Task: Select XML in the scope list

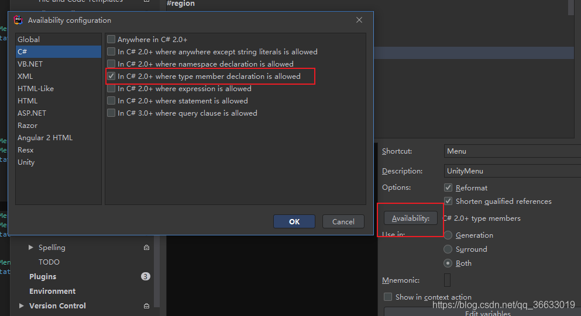Action: 58,76
